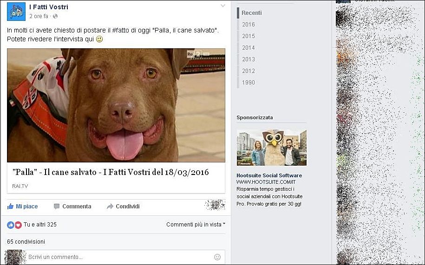This screenshot has width=425, height=265.
Task: Jump to year 1990 in timeline
Action: (x=248, y=83)
